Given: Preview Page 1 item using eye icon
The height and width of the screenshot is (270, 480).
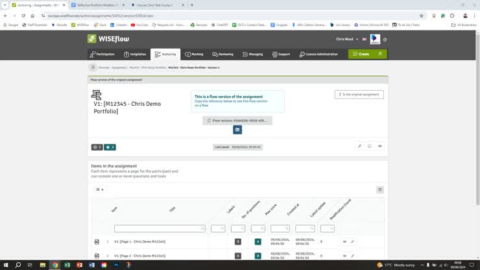Looking at the screenshot, I should point(344,241).
